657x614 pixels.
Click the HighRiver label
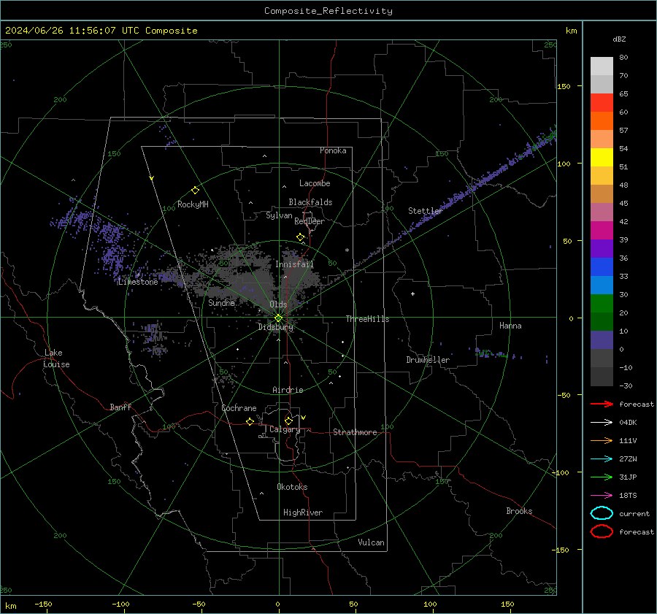tap(303, 513)
